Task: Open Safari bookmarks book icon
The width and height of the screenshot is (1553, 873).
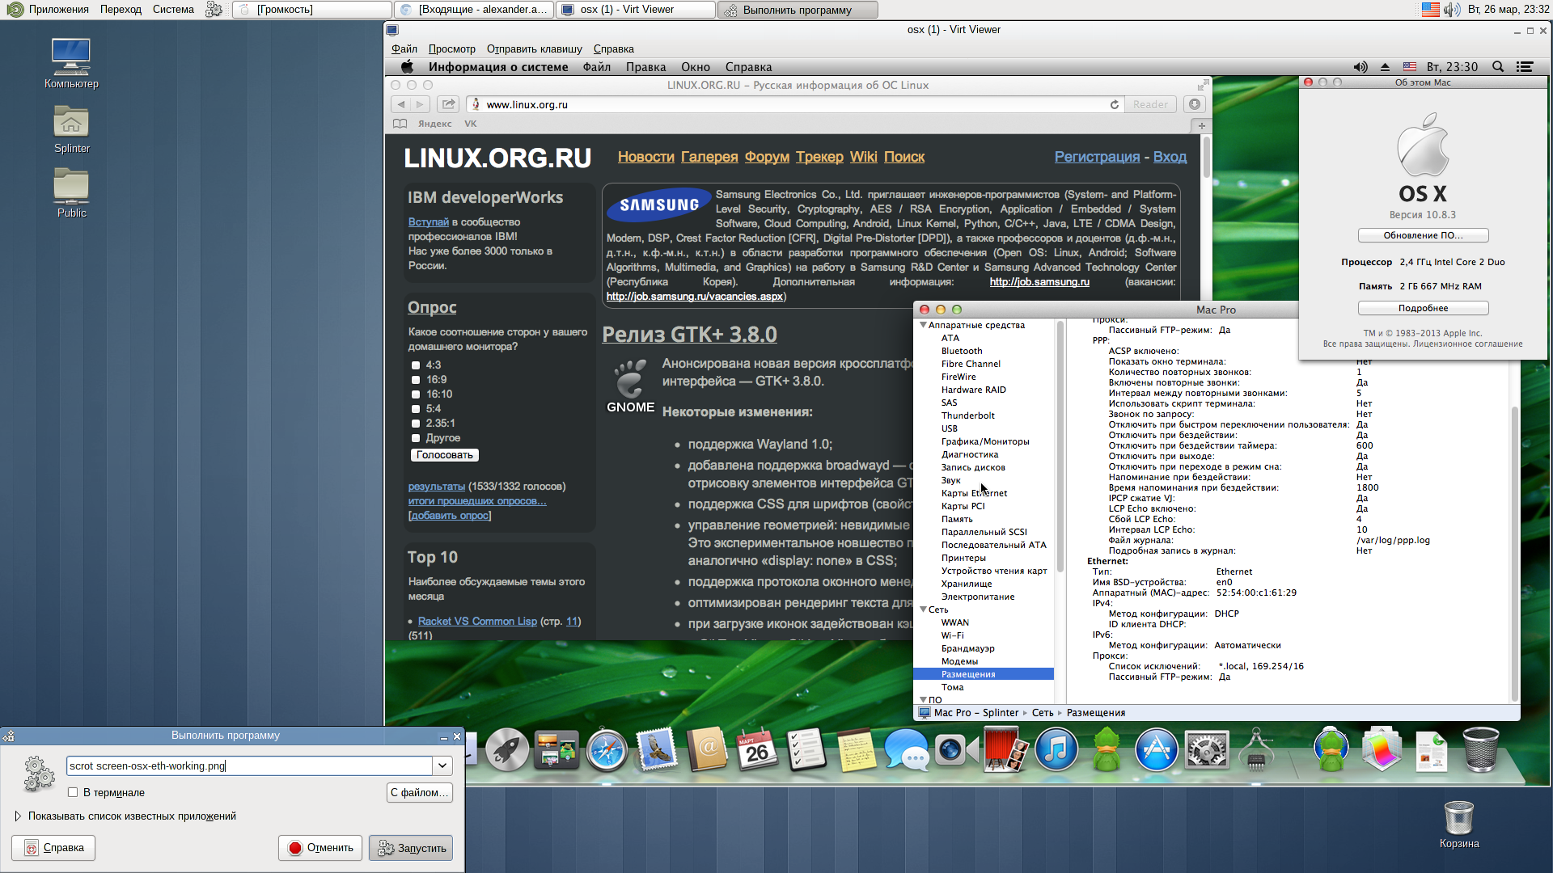Action: (x=400, y=124)
